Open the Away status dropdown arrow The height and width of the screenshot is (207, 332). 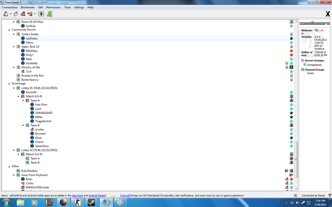11,14
